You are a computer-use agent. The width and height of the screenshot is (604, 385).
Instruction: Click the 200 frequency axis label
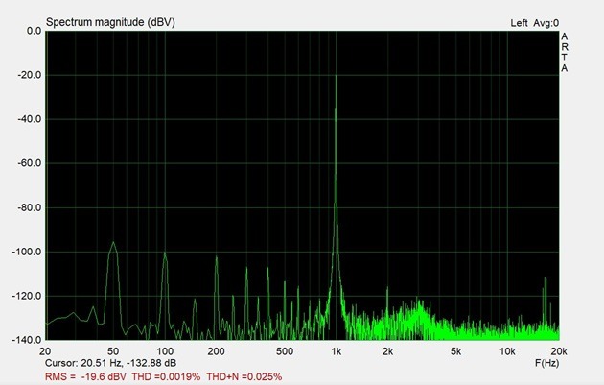tap(216, 351)
